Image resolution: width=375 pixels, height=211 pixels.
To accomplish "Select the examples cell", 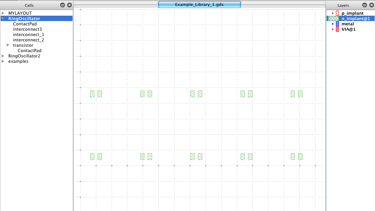I will [x=18, y=61].
